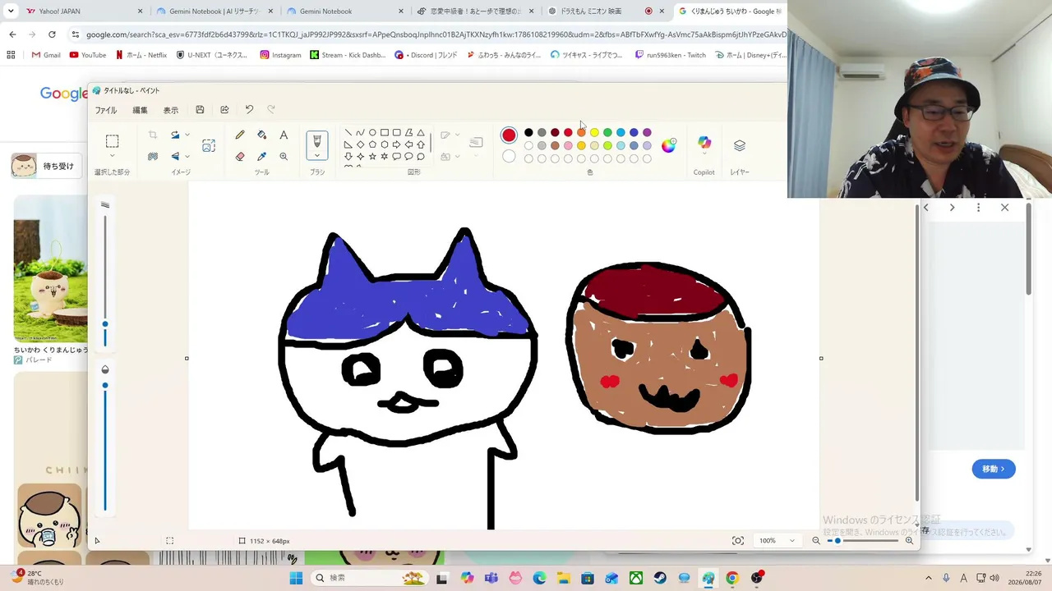Open the Layers panel in Paint
Viewport: 1052px width, 591px height.
(x=740, y=145)
